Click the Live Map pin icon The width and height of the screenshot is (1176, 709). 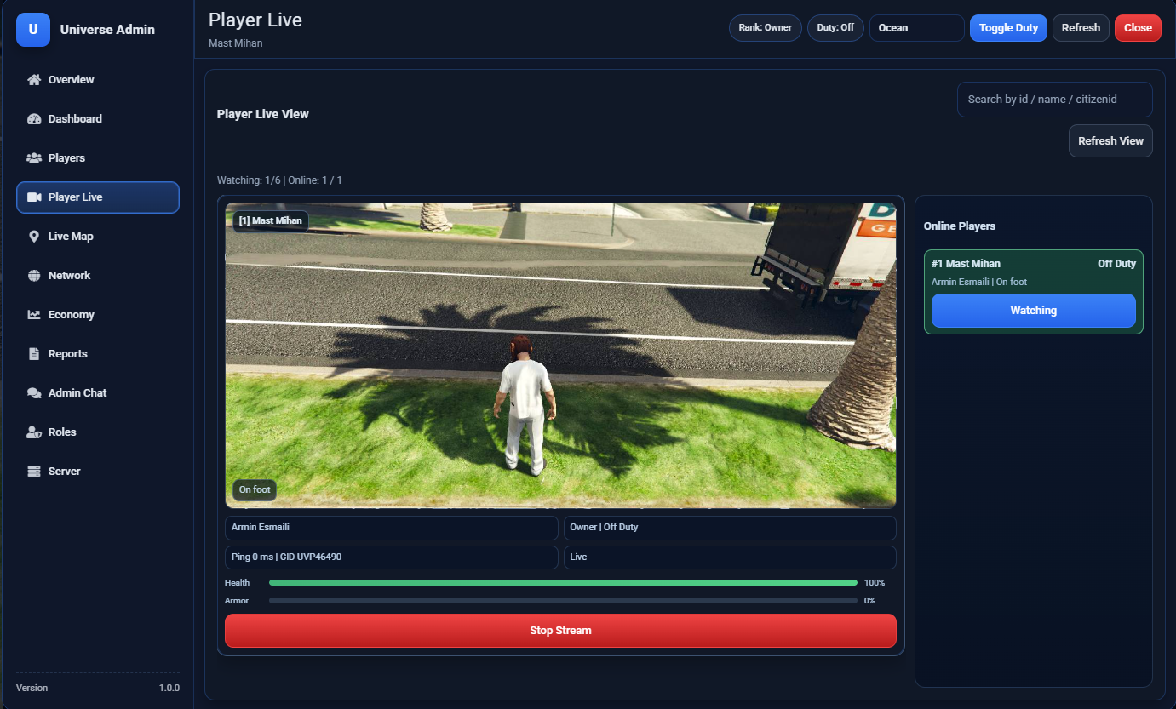(x=34, y=237)
